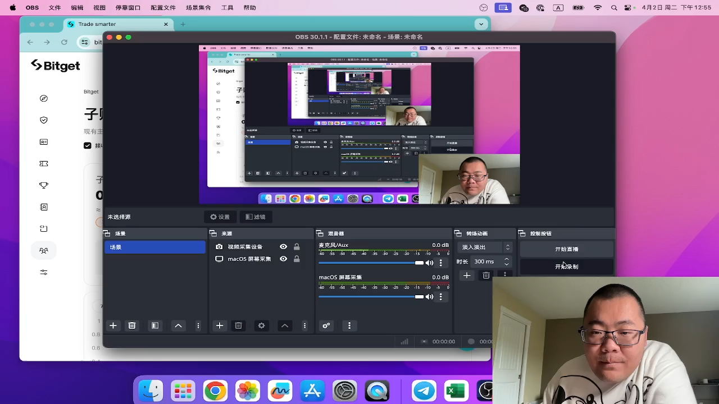Open new tab in Chrome window
Image resolution: width=719 pixels, height=404 pixels.
pos(183,24)
